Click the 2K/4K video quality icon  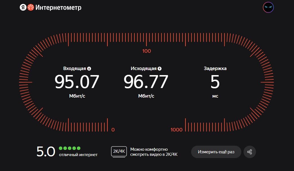[x=119, y=152]
